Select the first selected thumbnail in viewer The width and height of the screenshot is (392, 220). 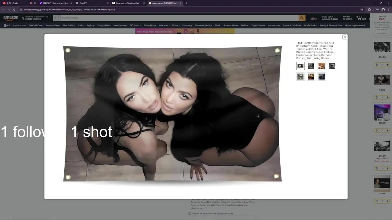tap(300, 66)
